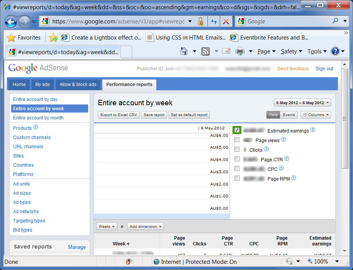Open the date range dropdown
The image size is (353, 270).
point(302,103)
